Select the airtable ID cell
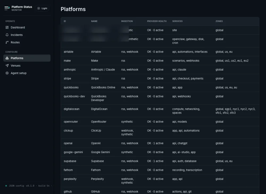The height and width of the screenshot is (194, 266). (x=69, y=52)
